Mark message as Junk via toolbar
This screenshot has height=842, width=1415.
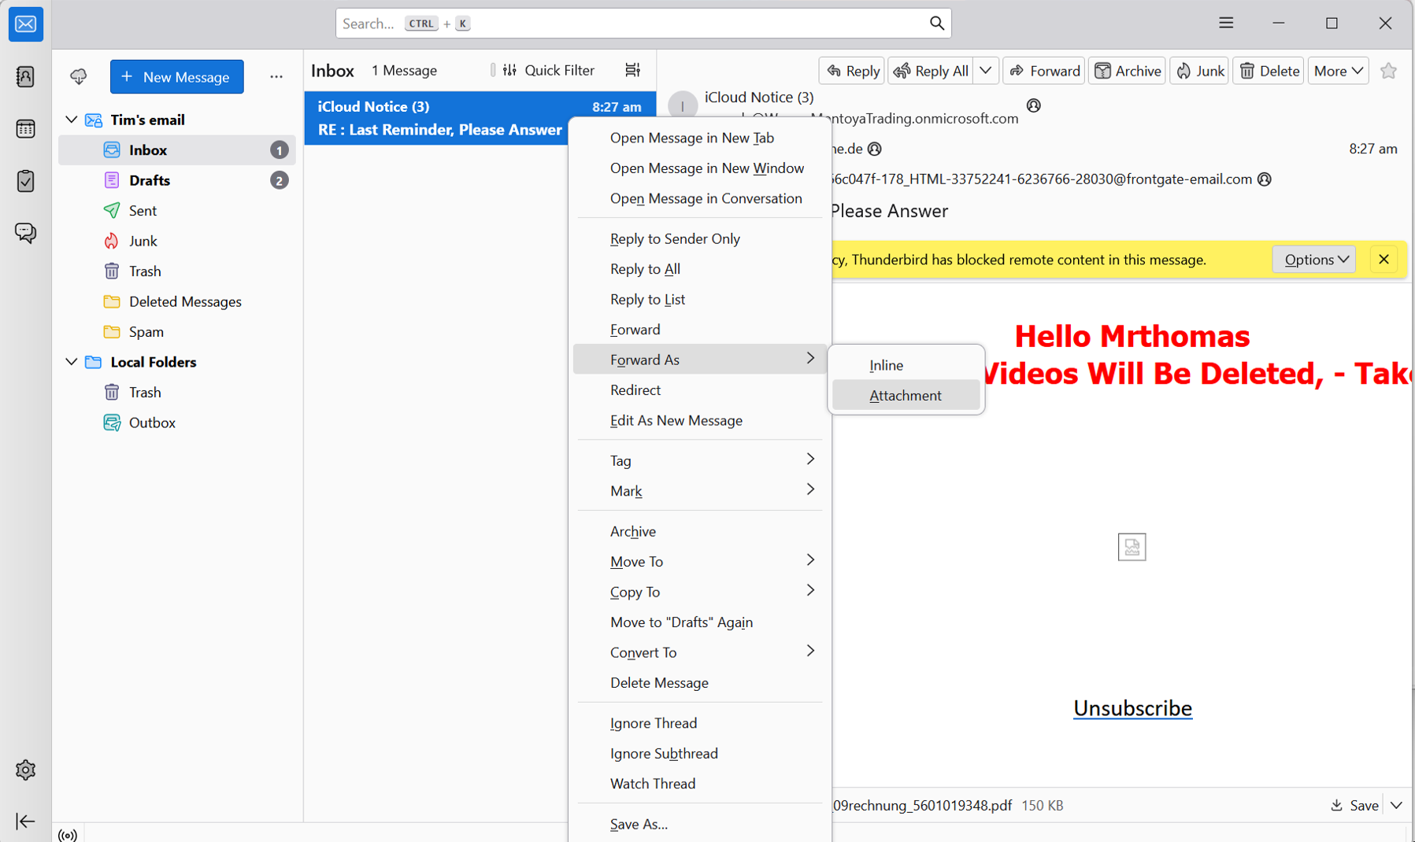tap(1199, 71)
